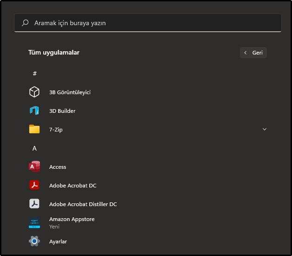Select the '3B Görüntüleyici' label
292x256 pixels.
(x=70, y=92)
